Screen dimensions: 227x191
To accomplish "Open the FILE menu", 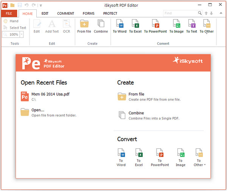I will click(9, 14).
